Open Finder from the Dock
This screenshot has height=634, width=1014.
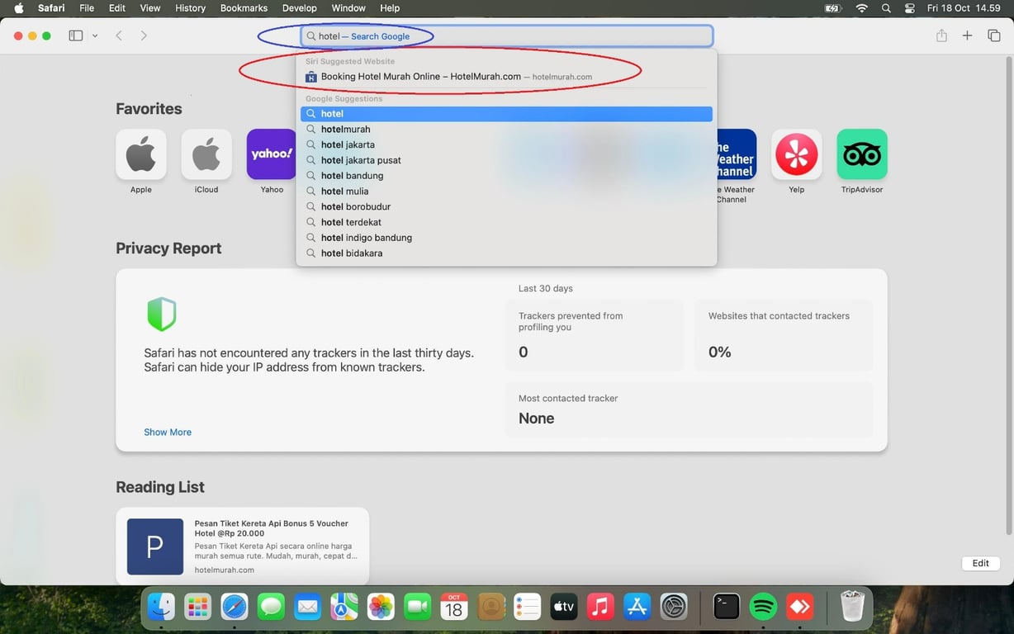161,607
